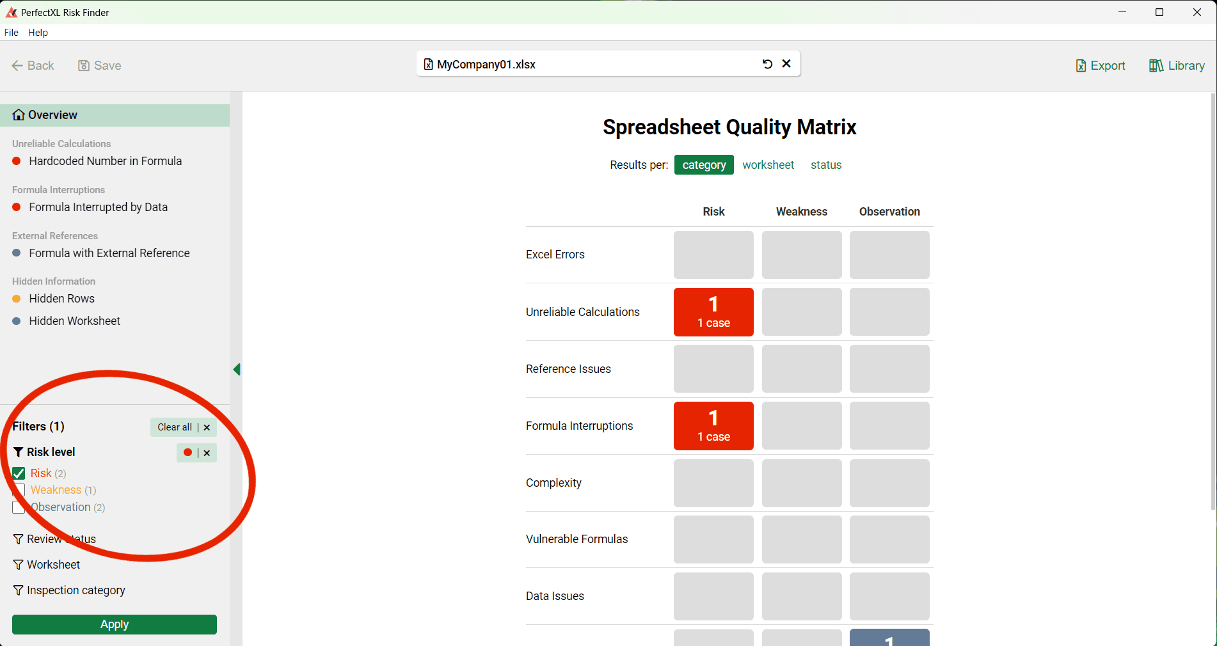Open the Risk level filter funnel icon

18,452
